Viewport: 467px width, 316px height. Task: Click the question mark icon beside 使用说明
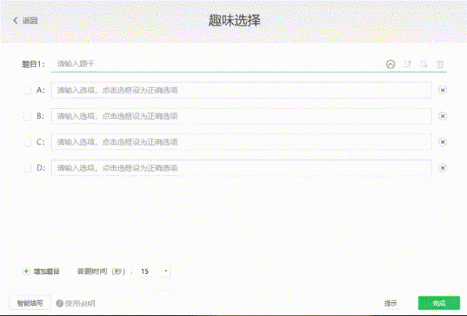pos(60,303)
